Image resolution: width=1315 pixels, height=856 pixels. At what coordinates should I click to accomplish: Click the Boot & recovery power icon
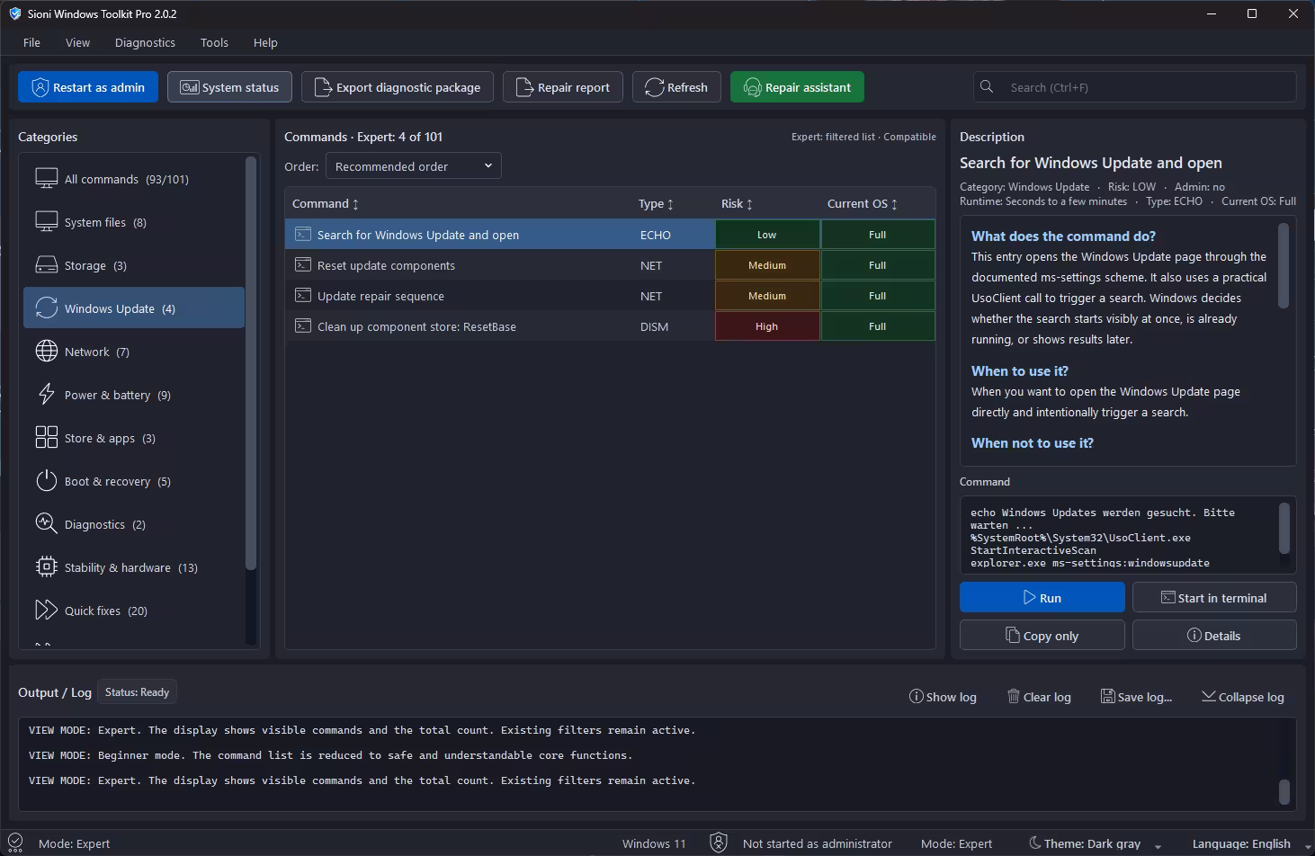tap(47, 481)
